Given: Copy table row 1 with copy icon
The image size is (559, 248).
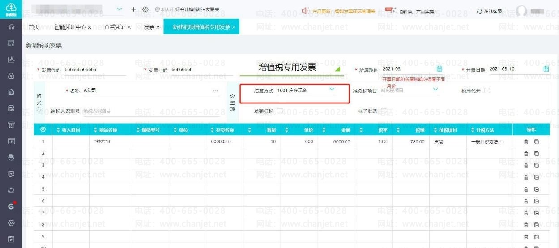Looking at the screenshot, I should point(536,142).
